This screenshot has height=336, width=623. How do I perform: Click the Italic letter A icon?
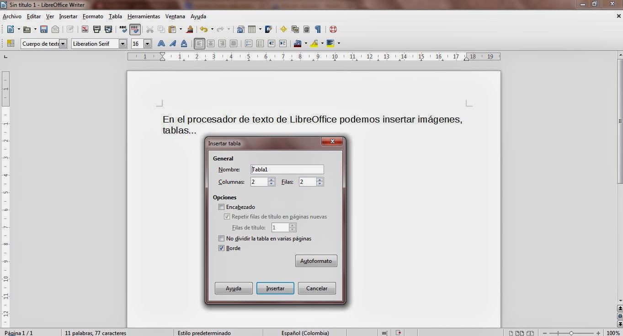pyautogui.click(x=173, y=43)
